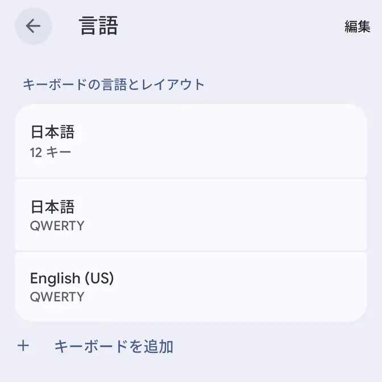
Task: Click the 言語 page title
Action: (x=98, y=26)
